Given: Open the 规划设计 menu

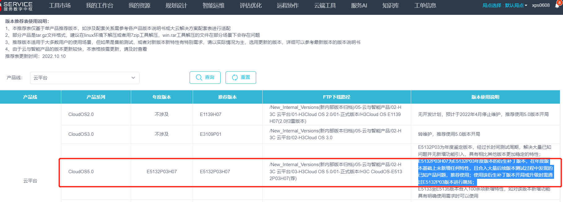Looking at the screenshot, I should [x=176, y=6].
